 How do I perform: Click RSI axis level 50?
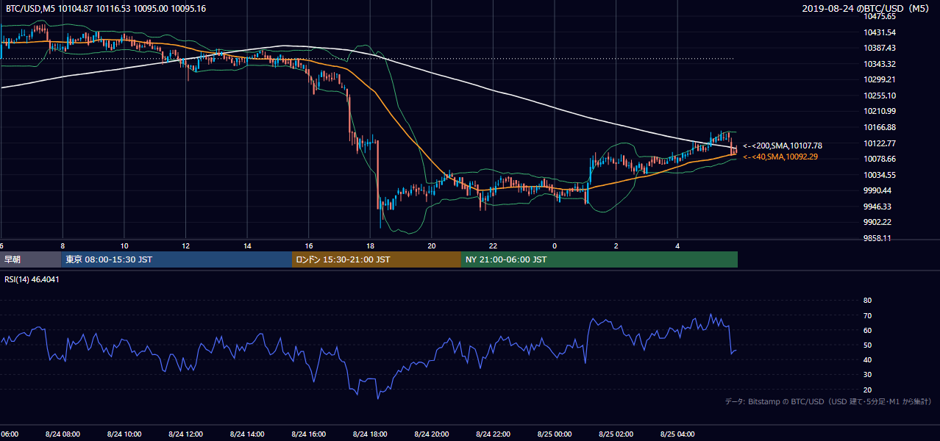pos(867,345)
